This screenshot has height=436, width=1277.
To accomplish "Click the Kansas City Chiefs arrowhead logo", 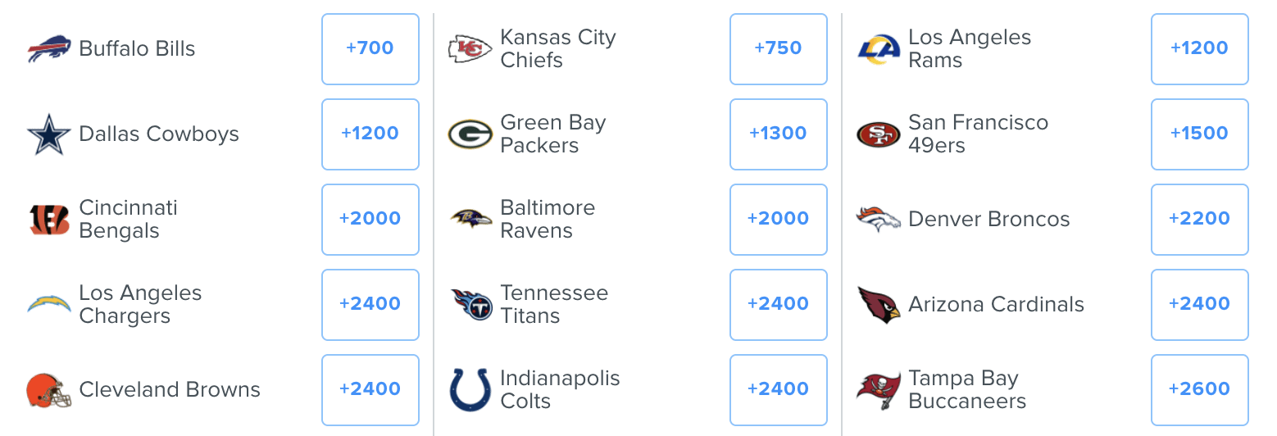I will pyautogui.click(x=470, y=49).
